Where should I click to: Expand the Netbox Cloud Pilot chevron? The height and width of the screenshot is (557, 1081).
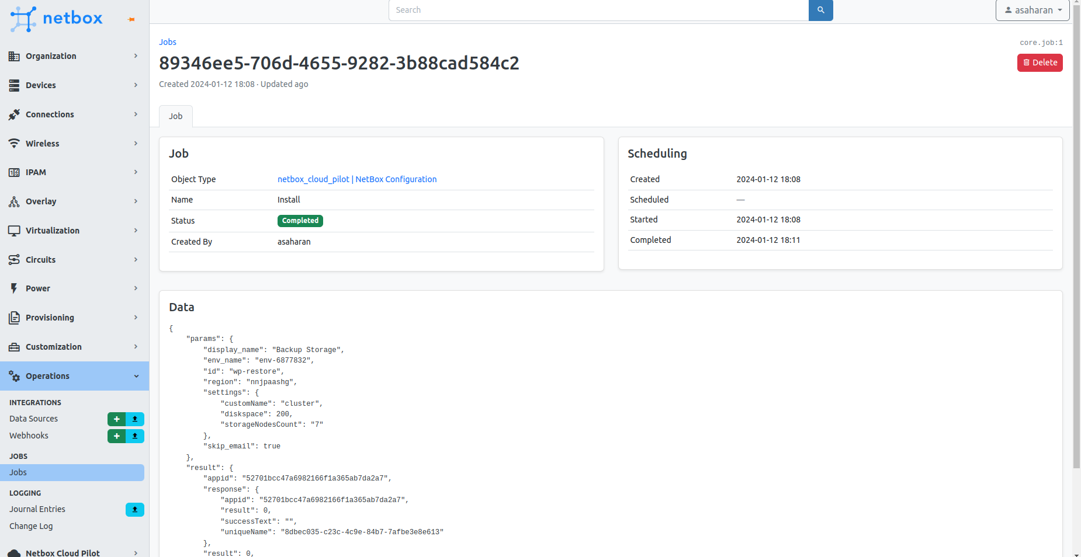point(136,553)
